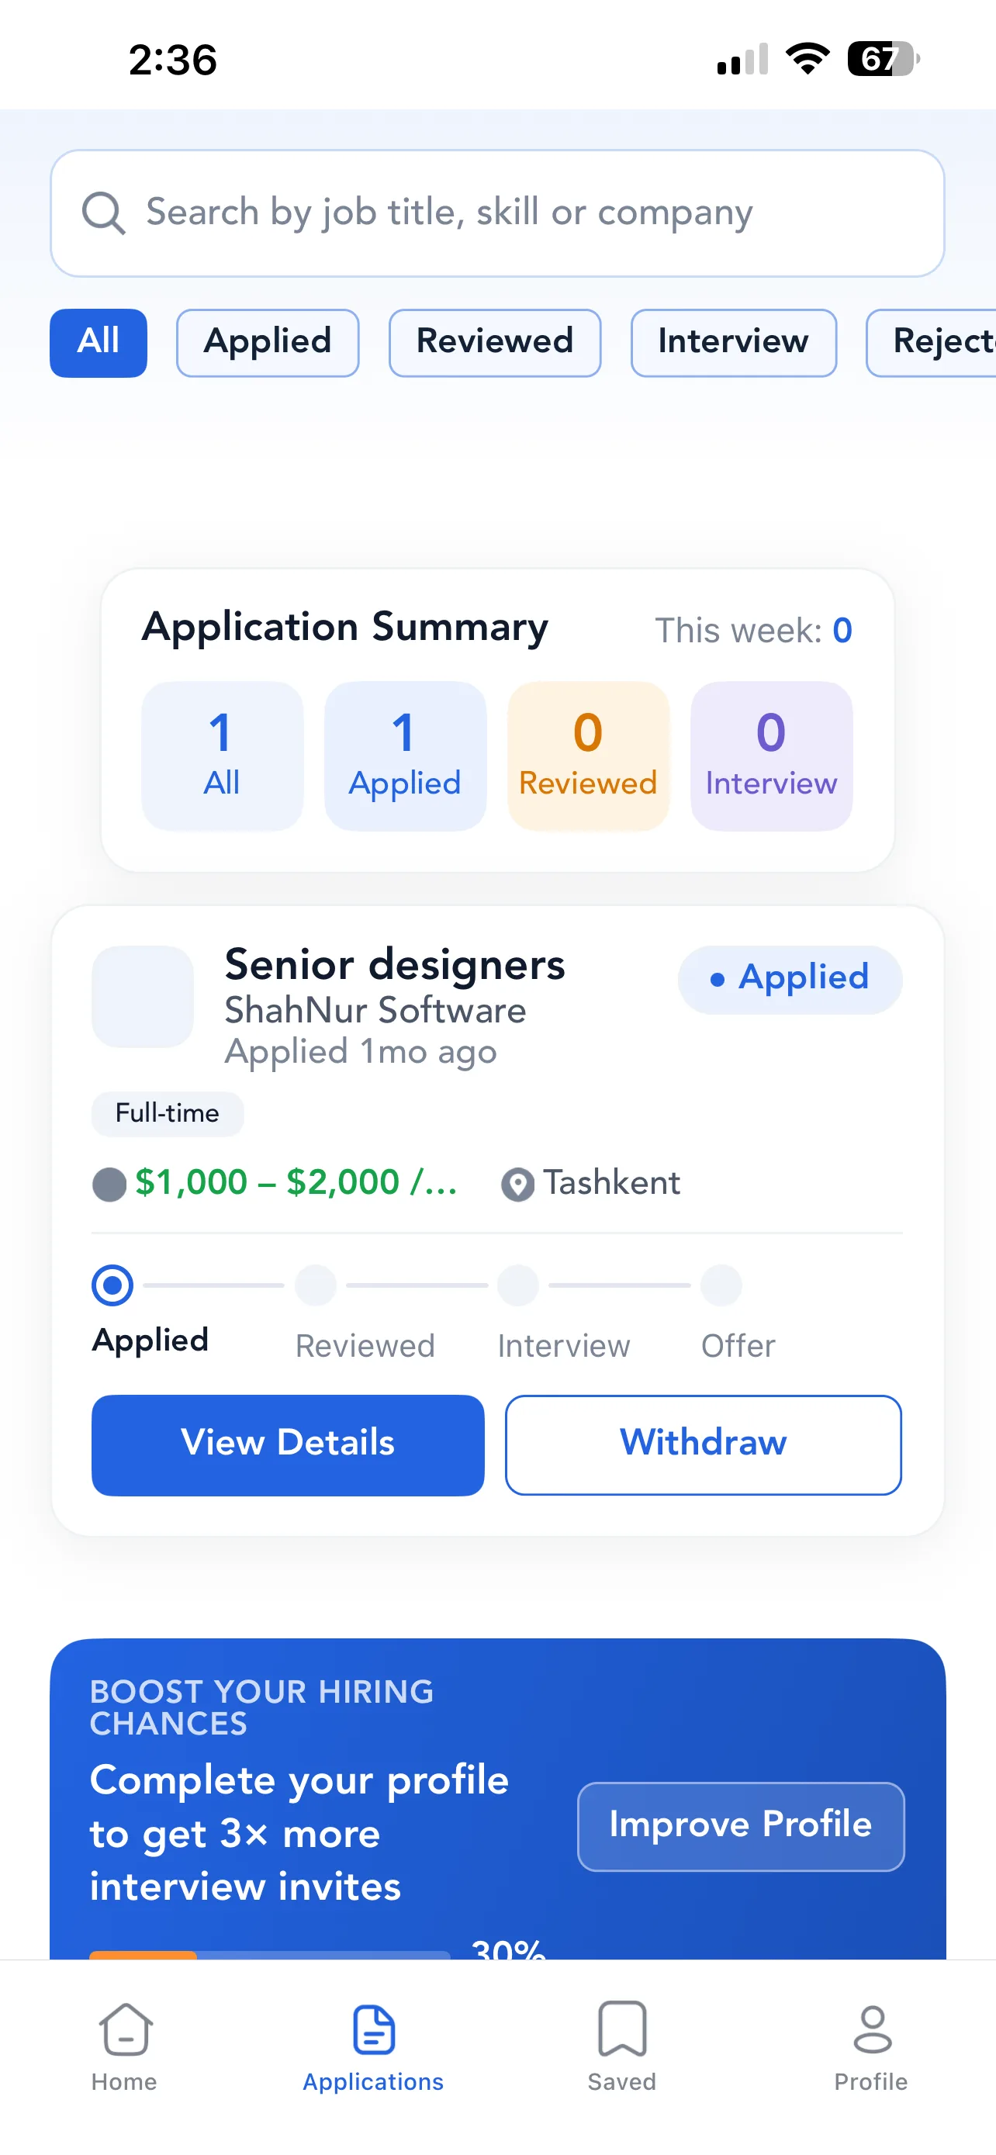Filter by the Reviewed chip
This screenshot has width=996, height=2155.
(x=495, y=343)
